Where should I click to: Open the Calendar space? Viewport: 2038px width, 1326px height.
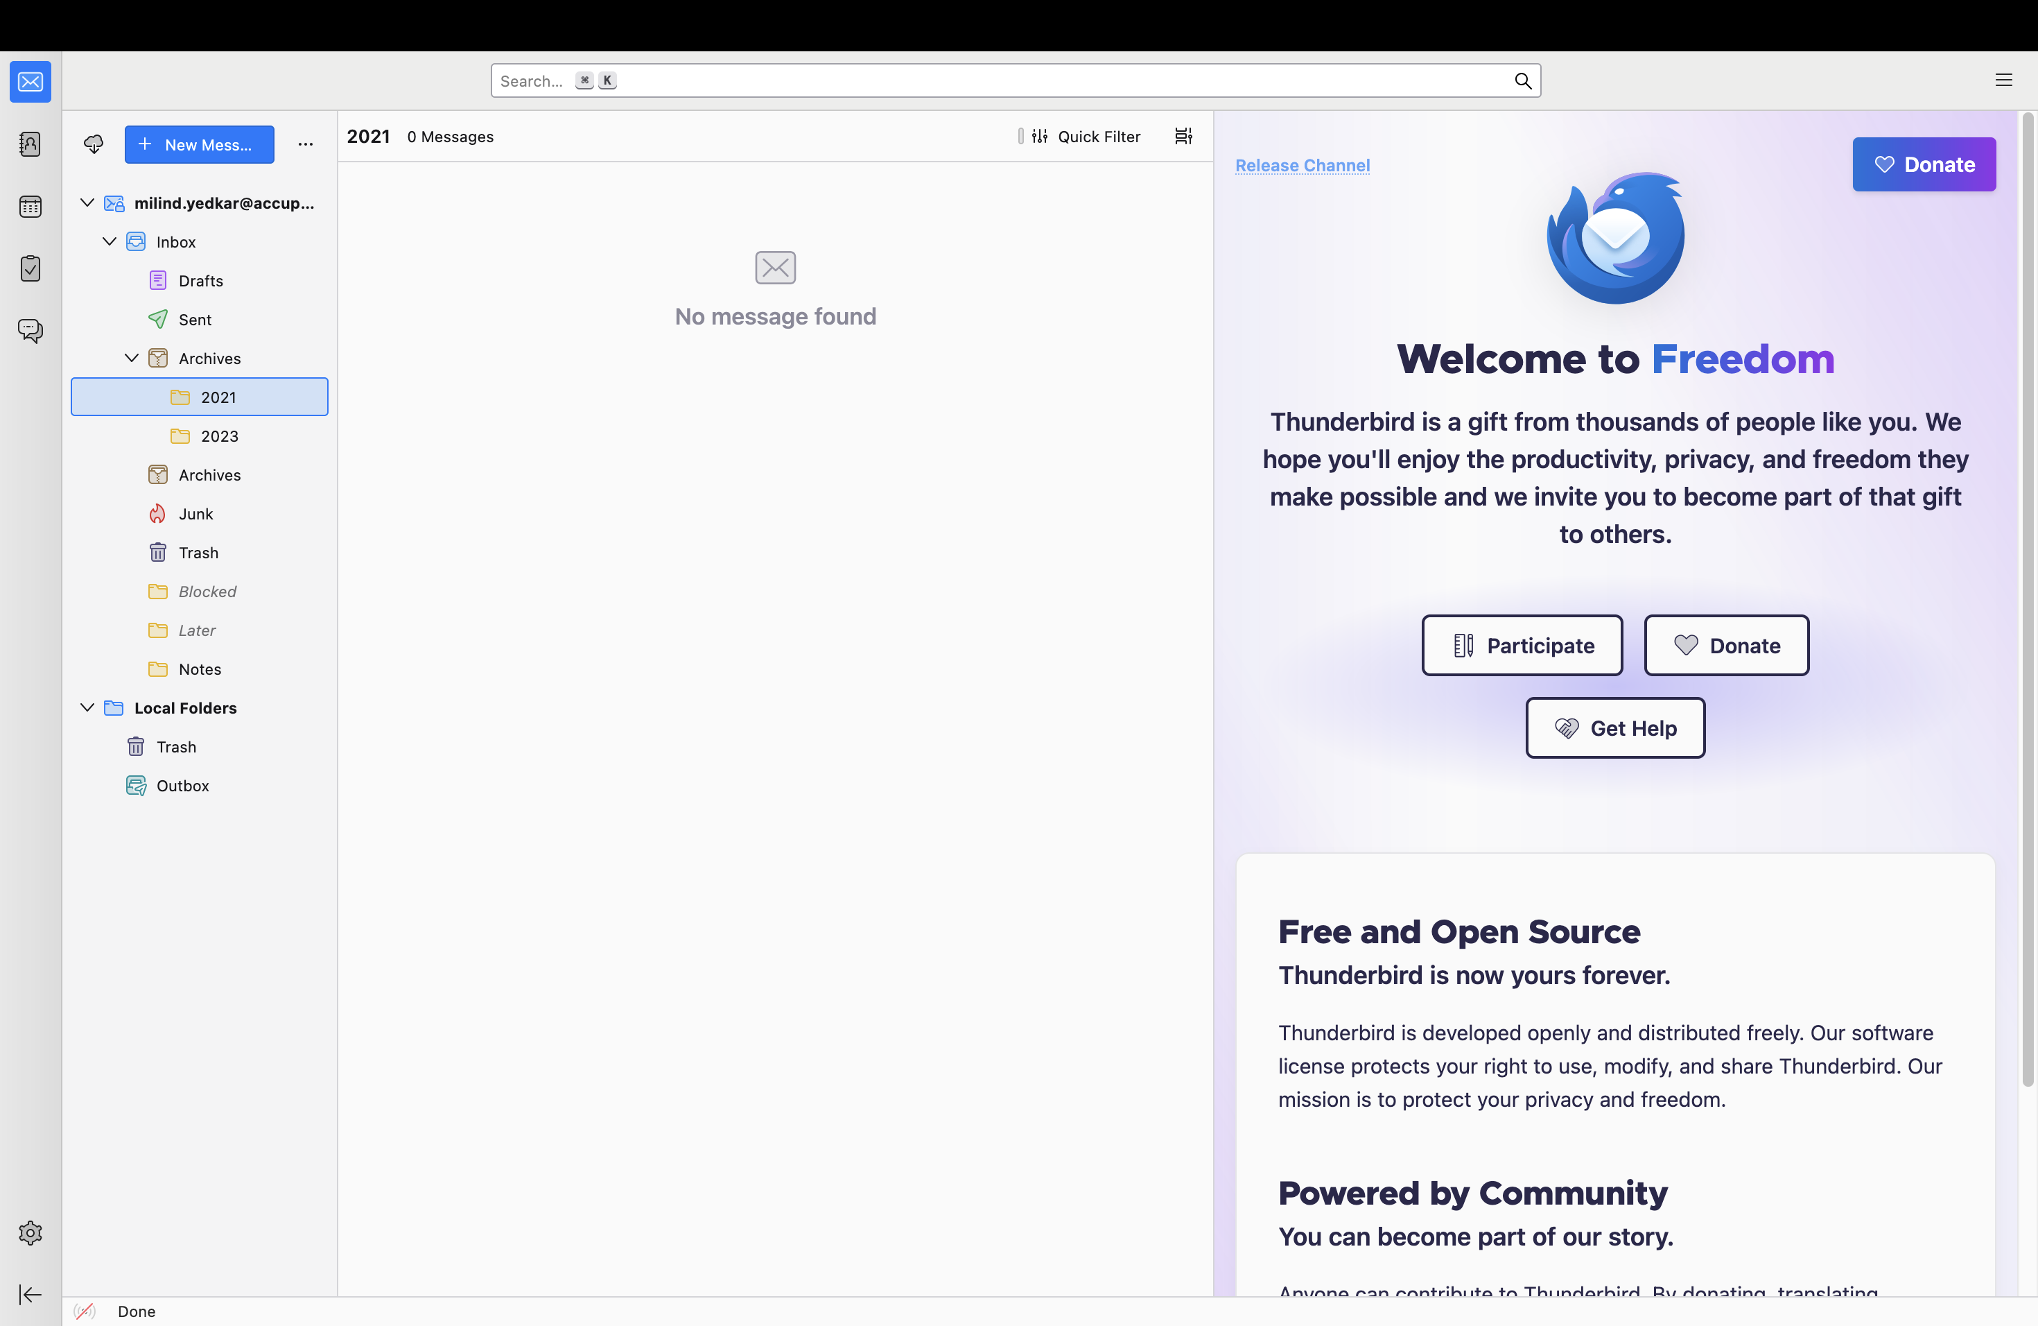tap(30, 207)
